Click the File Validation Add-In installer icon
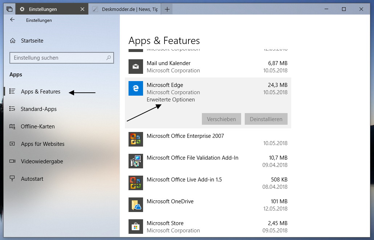Image resolution: width=374 pixels, height=240 pixels. click(136, 161)
